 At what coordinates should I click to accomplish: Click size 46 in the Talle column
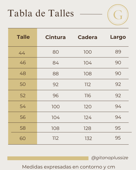(x=23, y=63)
